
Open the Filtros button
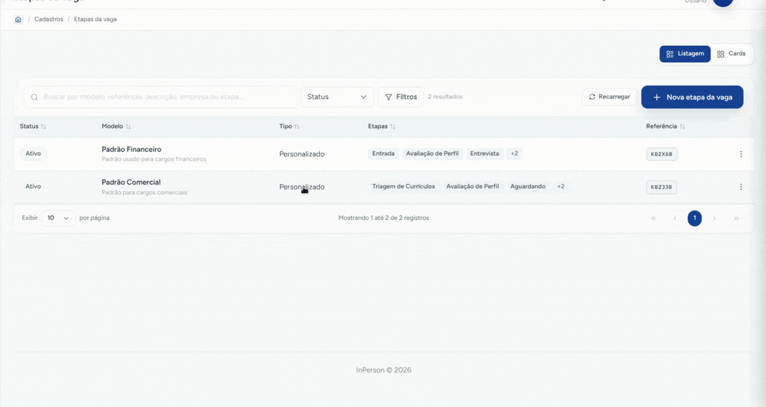coord(401,97)
